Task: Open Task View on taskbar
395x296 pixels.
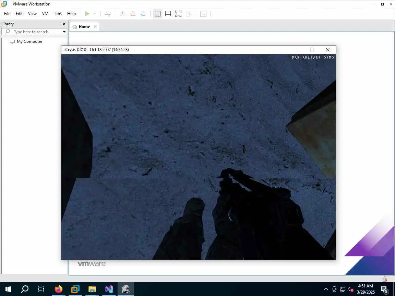Action: tap(41, 289)
